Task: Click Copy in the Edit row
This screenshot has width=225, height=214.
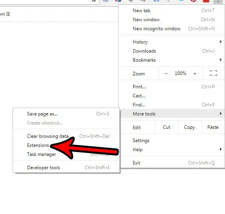Action: tap(190, 127)
